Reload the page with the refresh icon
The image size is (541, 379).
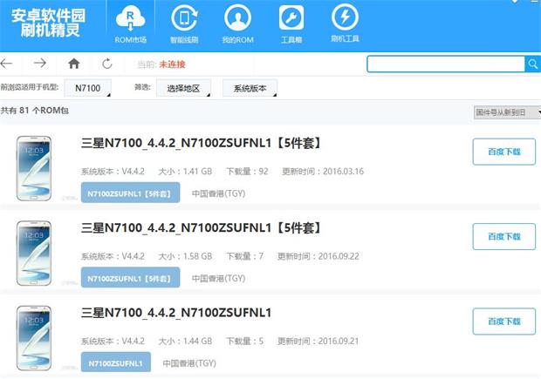(x=107, y=64)
